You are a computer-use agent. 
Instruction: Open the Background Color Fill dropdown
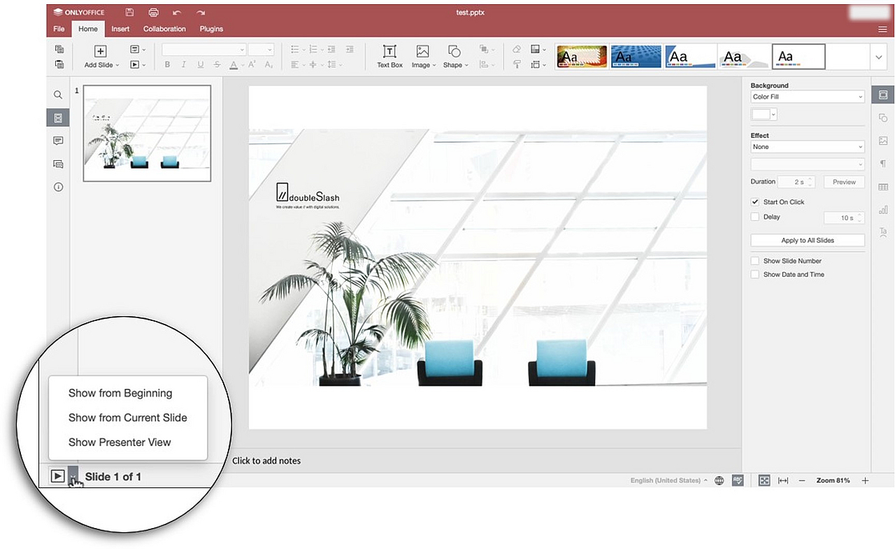807,97
